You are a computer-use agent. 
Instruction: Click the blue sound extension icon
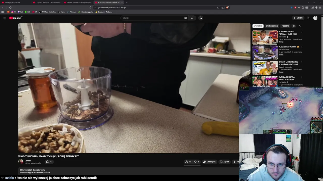click(x=291, y=8)
